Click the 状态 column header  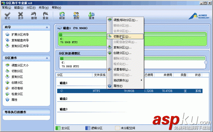(198, 75)
